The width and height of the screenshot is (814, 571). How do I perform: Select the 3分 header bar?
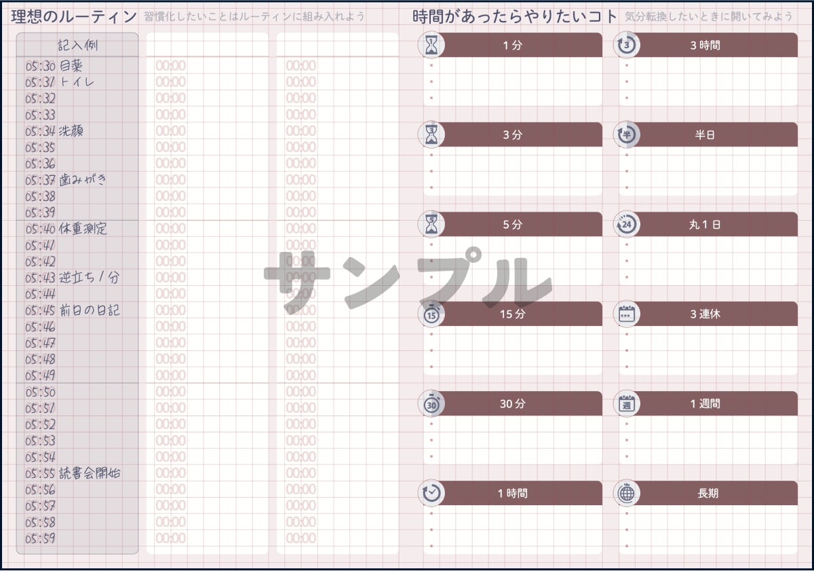pos(513,135)
